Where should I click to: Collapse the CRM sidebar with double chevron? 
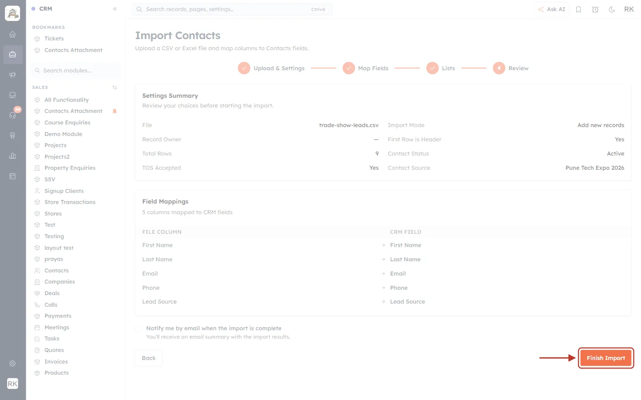tap(115, 9)
